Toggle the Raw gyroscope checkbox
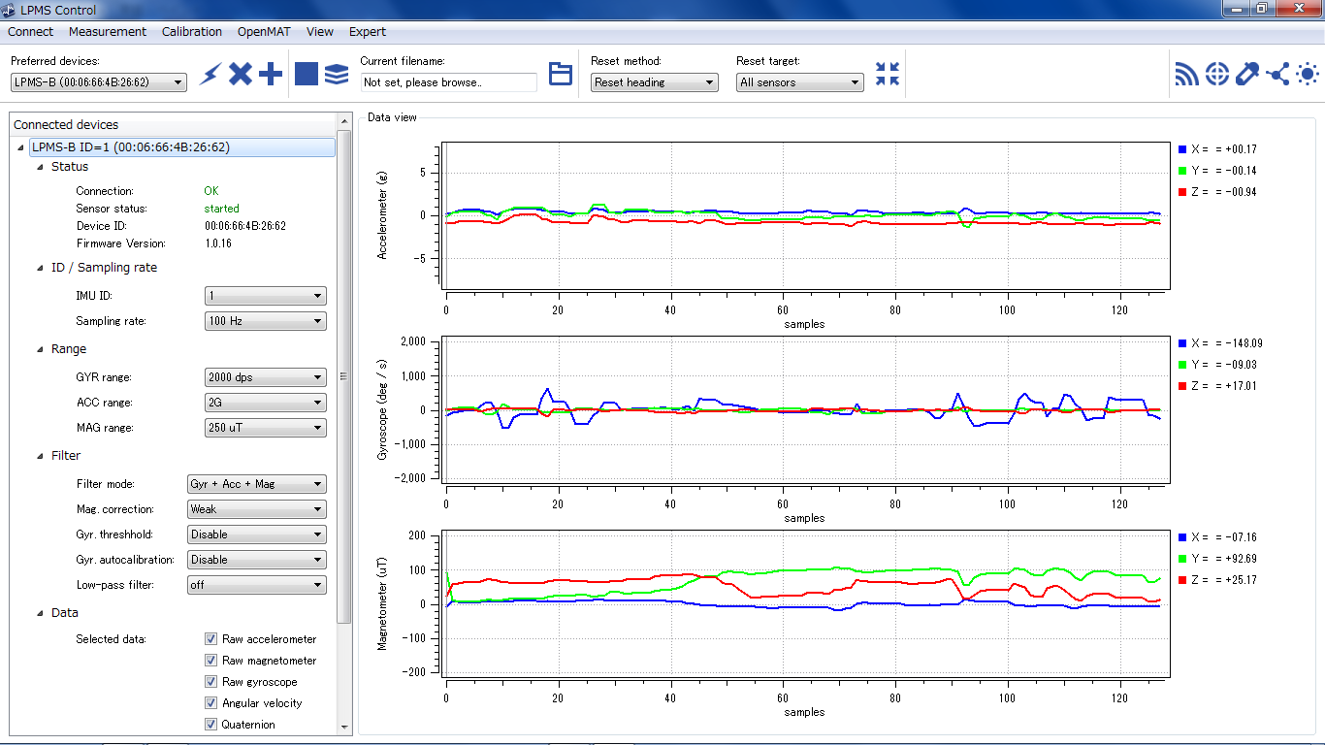The image size is (1325, 745). coord(210,682)
